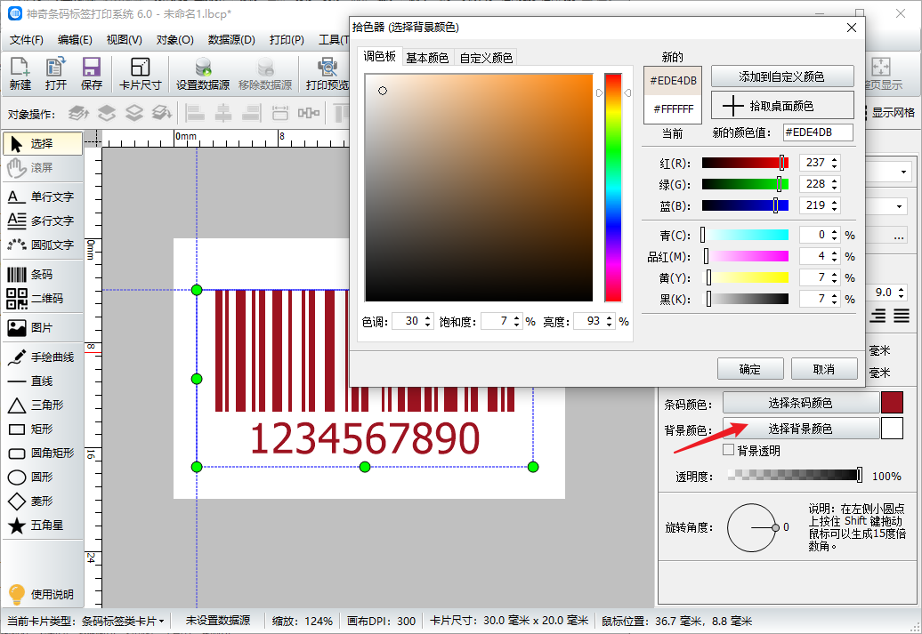Select the 圆弧文字 arc text tool
This screenshot has height=634, width=922.
43,245
